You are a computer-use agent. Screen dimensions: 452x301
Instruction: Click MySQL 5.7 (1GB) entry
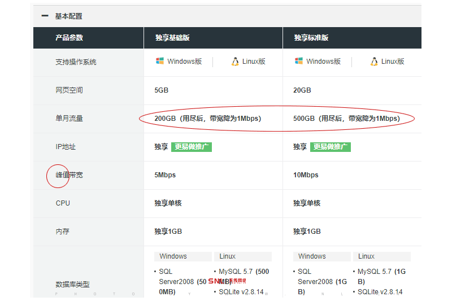click(x=382, y=276)
